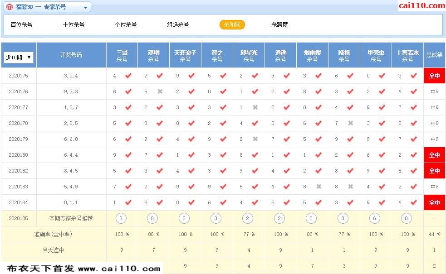446x274 pixels.
Task: Select period 2020175 in the first column
Action: [x=18, y=76]
